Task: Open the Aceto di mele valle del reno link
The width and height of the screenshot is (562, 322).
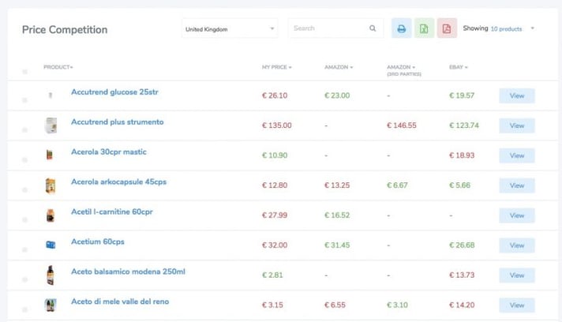Action: coord(120,301)
